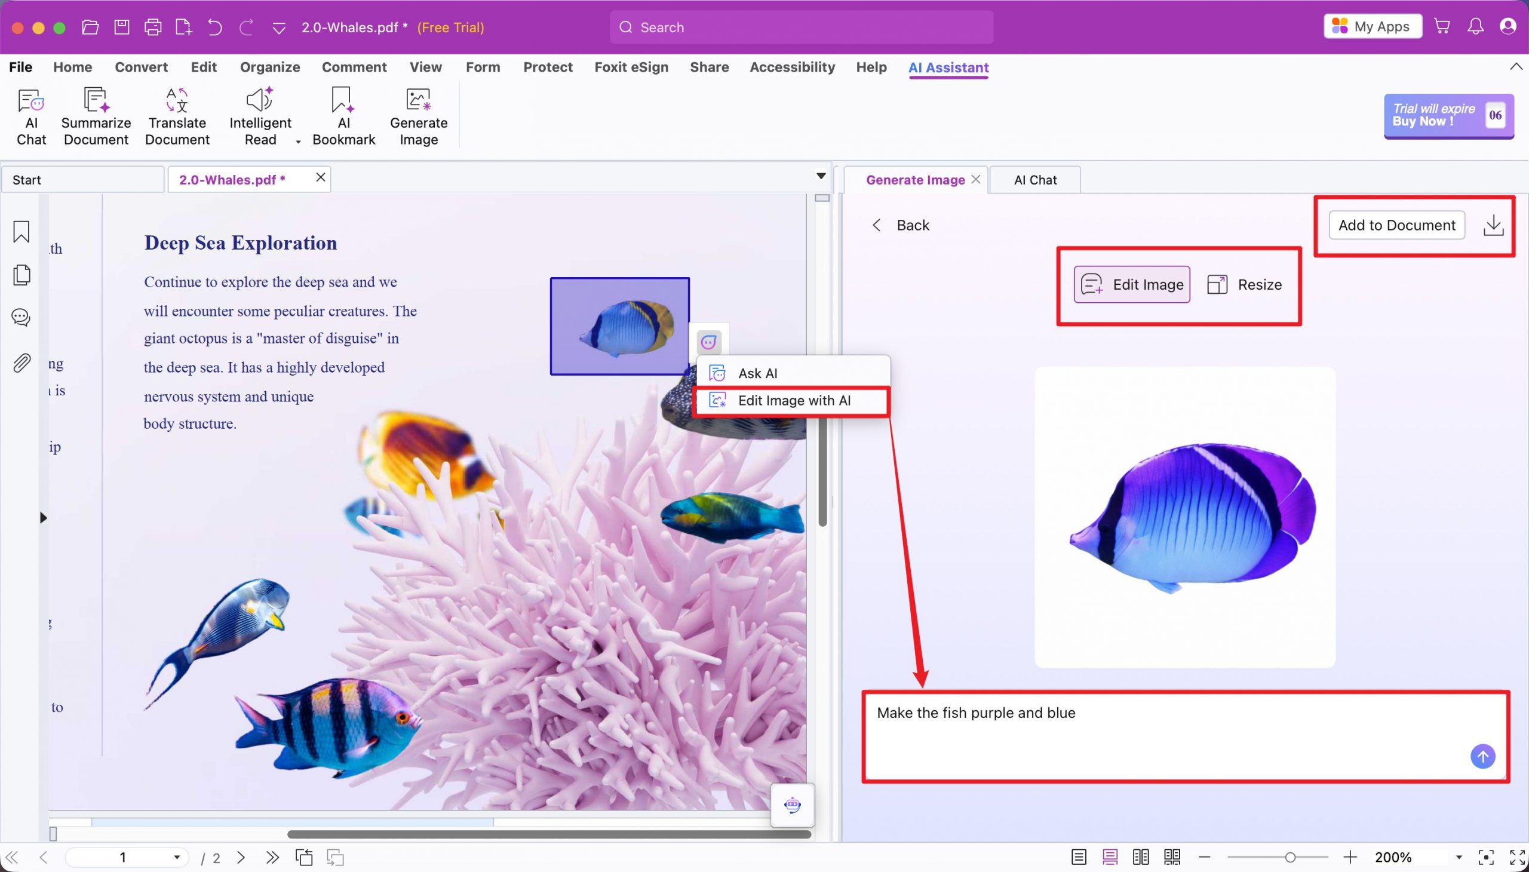The width and height of the screenshot is (1529, 872).
Task: Redo the last undone action
Action: point(246,27)
